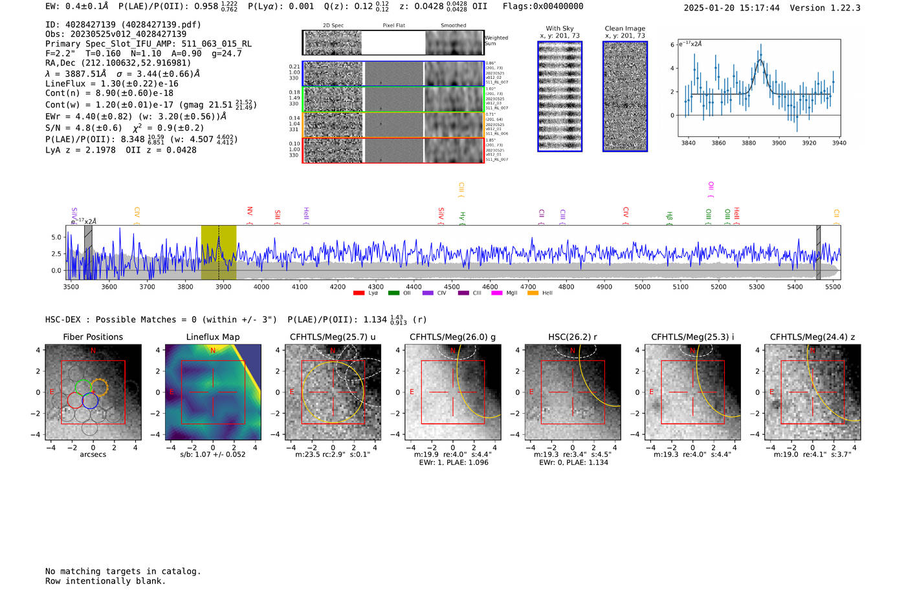
Task: Select the HSC(26.2) r cutout
Action: point(573,392)
